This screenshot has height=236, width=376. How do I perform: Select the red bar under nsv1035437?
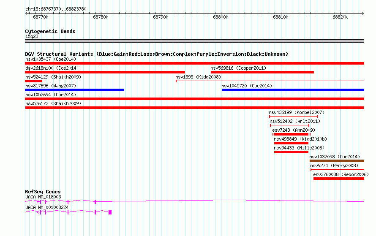click(x=194, y=63)
